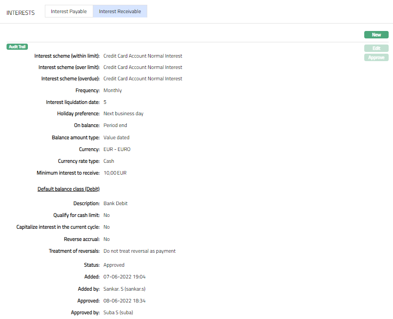This screenshot has width=393, height=319.
Task: Click the green New button
Action: pos(376,35)
